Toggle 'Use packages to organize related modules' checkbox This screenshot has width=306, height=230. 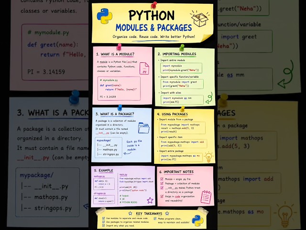point(104,222)
